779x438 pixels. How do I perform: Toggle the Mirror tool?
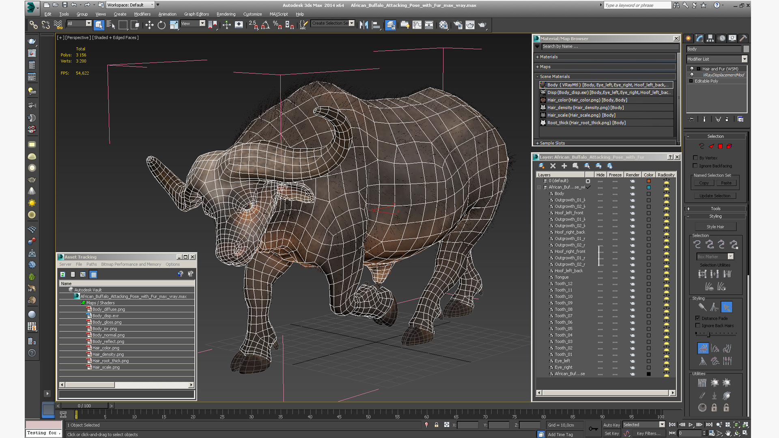pyautogui.click(x=364, y=25)
